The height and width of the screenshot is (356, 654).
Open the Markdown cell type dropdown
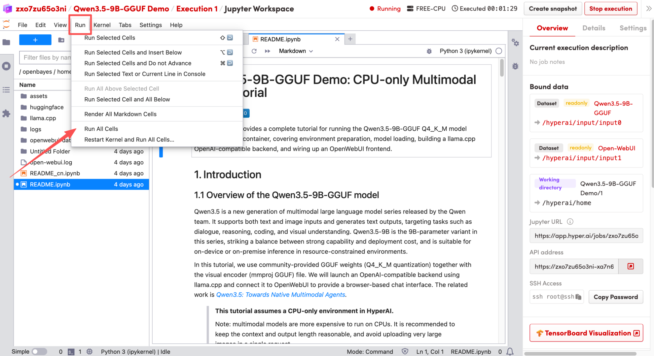296,51
